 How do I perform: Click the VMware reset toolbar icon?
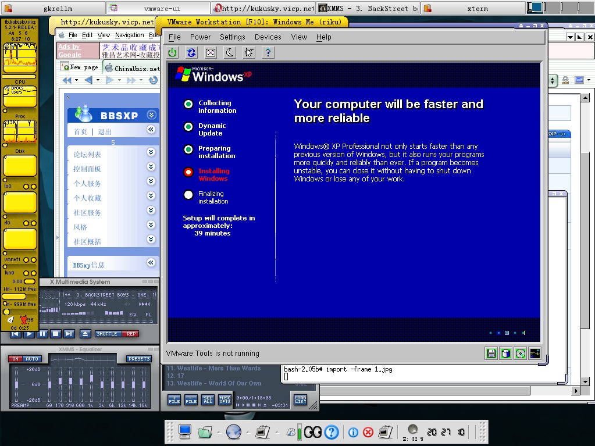[191, 53]
